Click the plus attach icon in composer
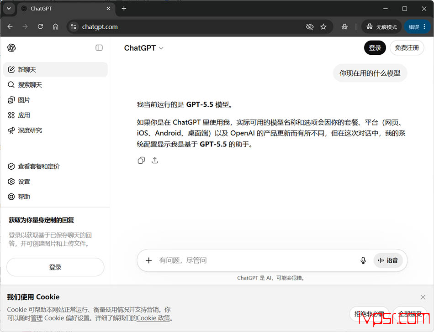Image resolution: width=434 pixels, height=332 pixels. point(148,260)
